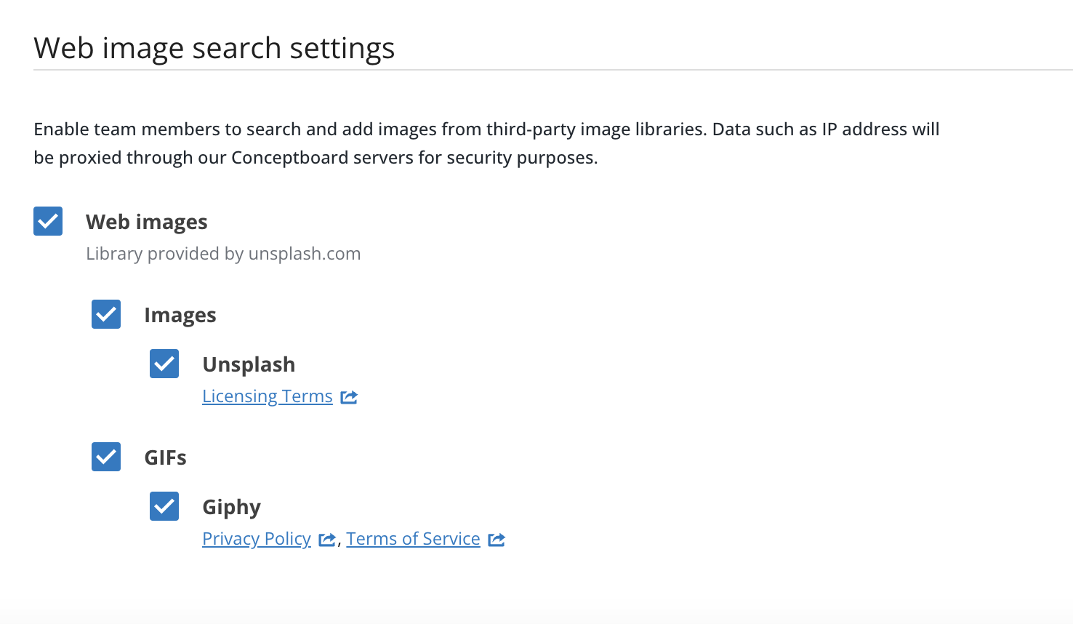Click the Images label text
The height and width of the screenshot is (624, 1073).
(x=180, y=315)
